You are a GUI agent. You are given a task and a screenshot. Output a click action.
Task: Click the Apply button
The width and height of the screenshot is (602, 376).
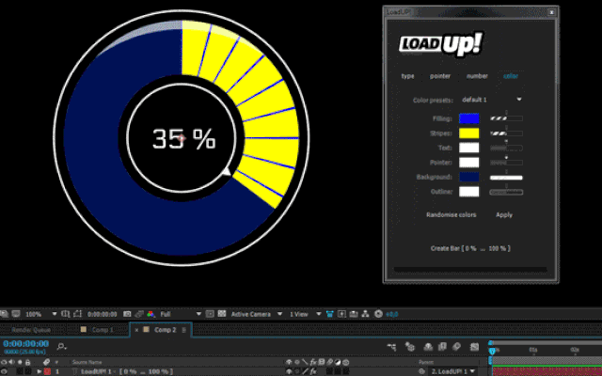[504, 215]
